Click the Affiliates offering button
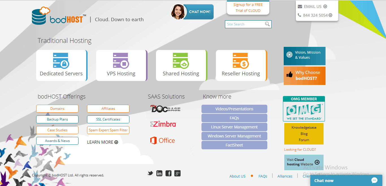This screenshot has width=386, height=186. (108, 109)
